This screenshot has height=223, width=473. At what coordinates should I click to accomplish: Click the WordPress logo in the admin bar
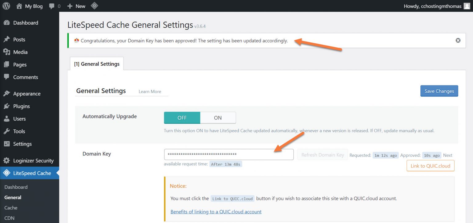click(x=6, y=6)
